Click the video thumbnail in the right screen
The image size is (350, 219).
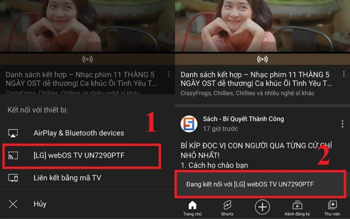[262, 26]
